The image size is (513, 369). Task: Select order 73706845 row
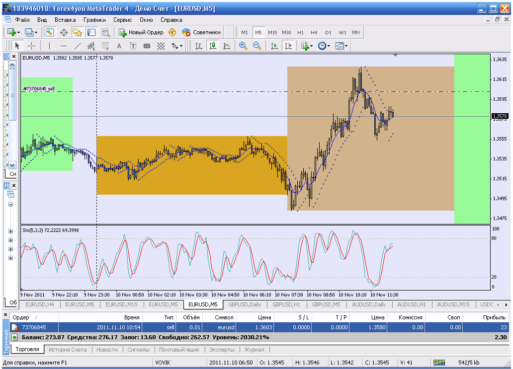pos(259,327)
